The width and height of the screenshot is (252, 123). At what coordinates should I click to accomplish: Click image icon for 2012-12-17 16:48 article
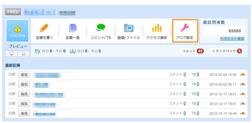tap(243, 113)
